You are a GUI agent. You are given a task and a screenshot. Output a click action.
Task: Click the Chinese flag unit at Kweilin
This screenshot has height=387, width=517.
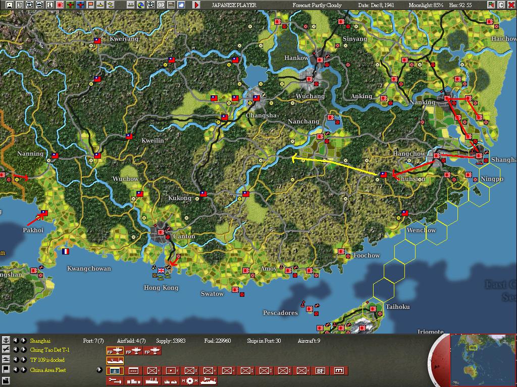129,136
